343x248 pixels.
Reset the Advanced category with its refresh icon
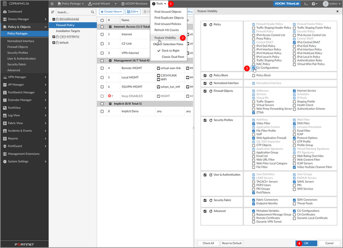(x=211, y=211)
